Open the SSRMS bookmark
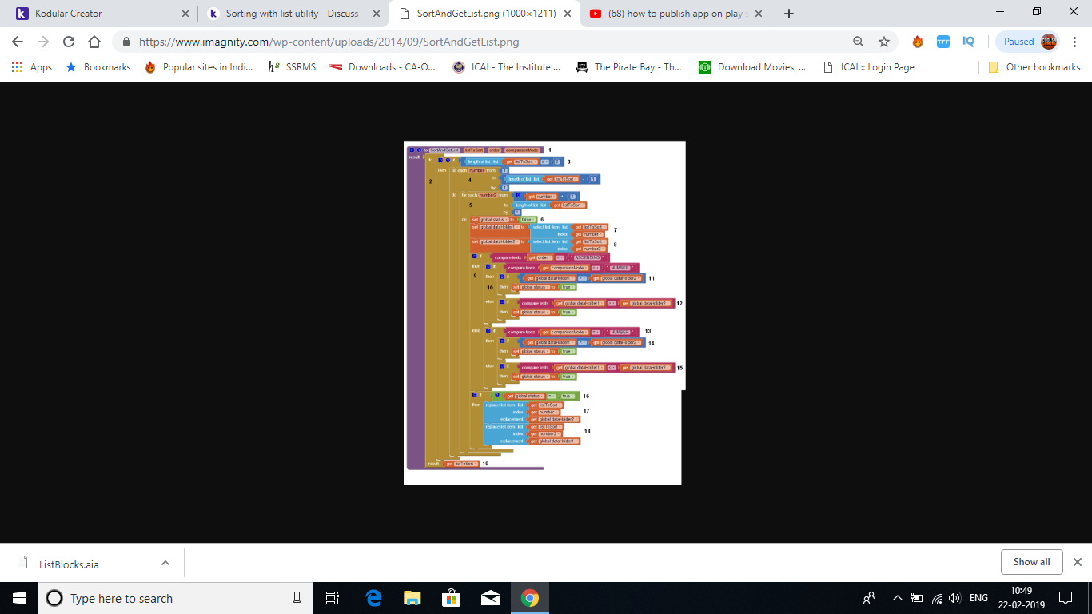Viewport: 1092px width, 614px height. 292,67
